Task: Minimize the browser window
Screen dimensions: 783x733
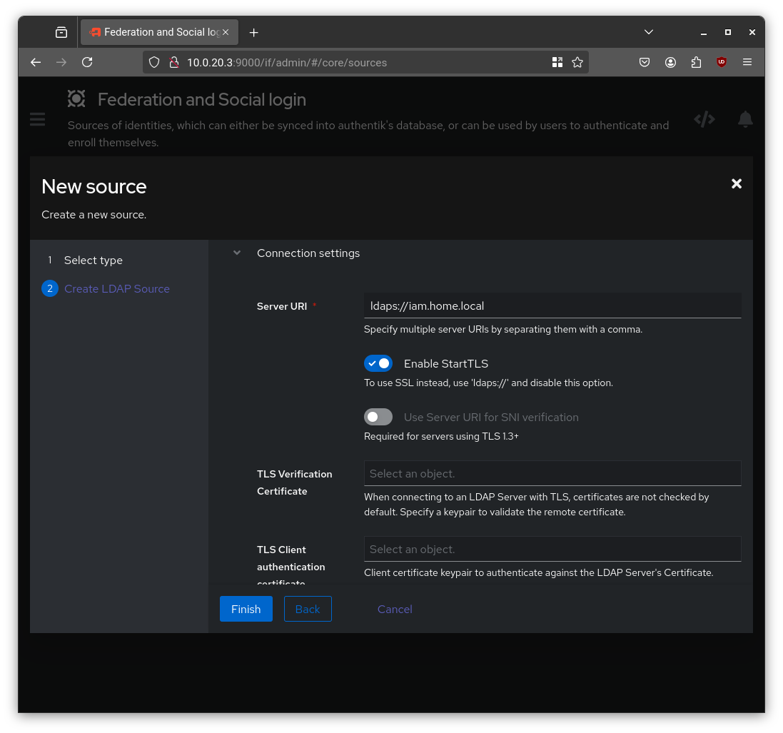Action: pyautogui.click(x=704, y=32)
